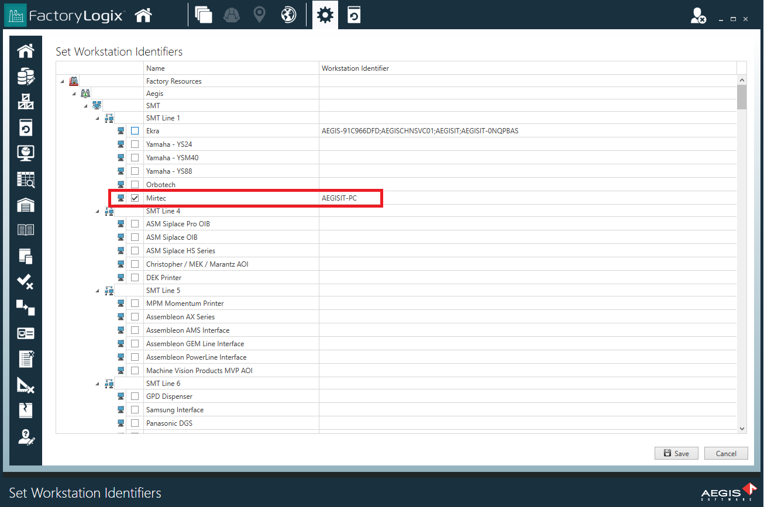Click the hard hat icon in the top toolbar
Screen dimensions: 764x507
(x=231, y=15)
